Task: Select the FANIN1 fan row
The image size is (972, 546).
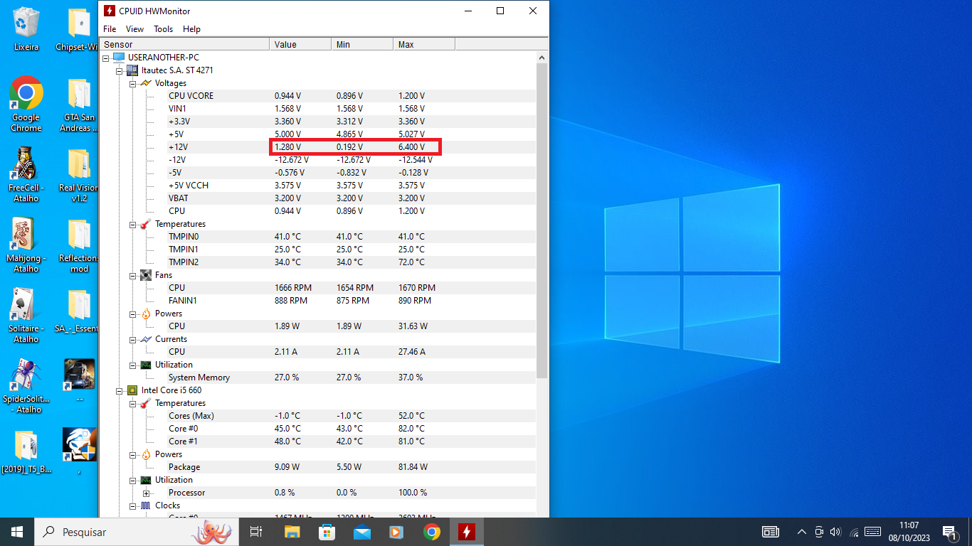Action: (x=350, y=301)
